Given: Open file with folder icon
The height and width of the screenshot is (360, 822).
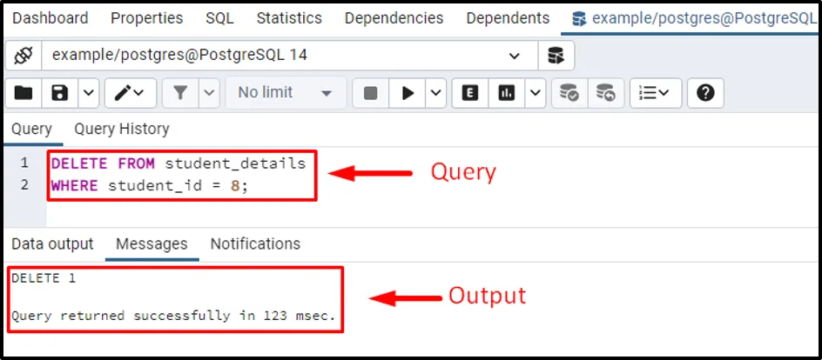Looking at the screenshot, I should pos(24,93).
